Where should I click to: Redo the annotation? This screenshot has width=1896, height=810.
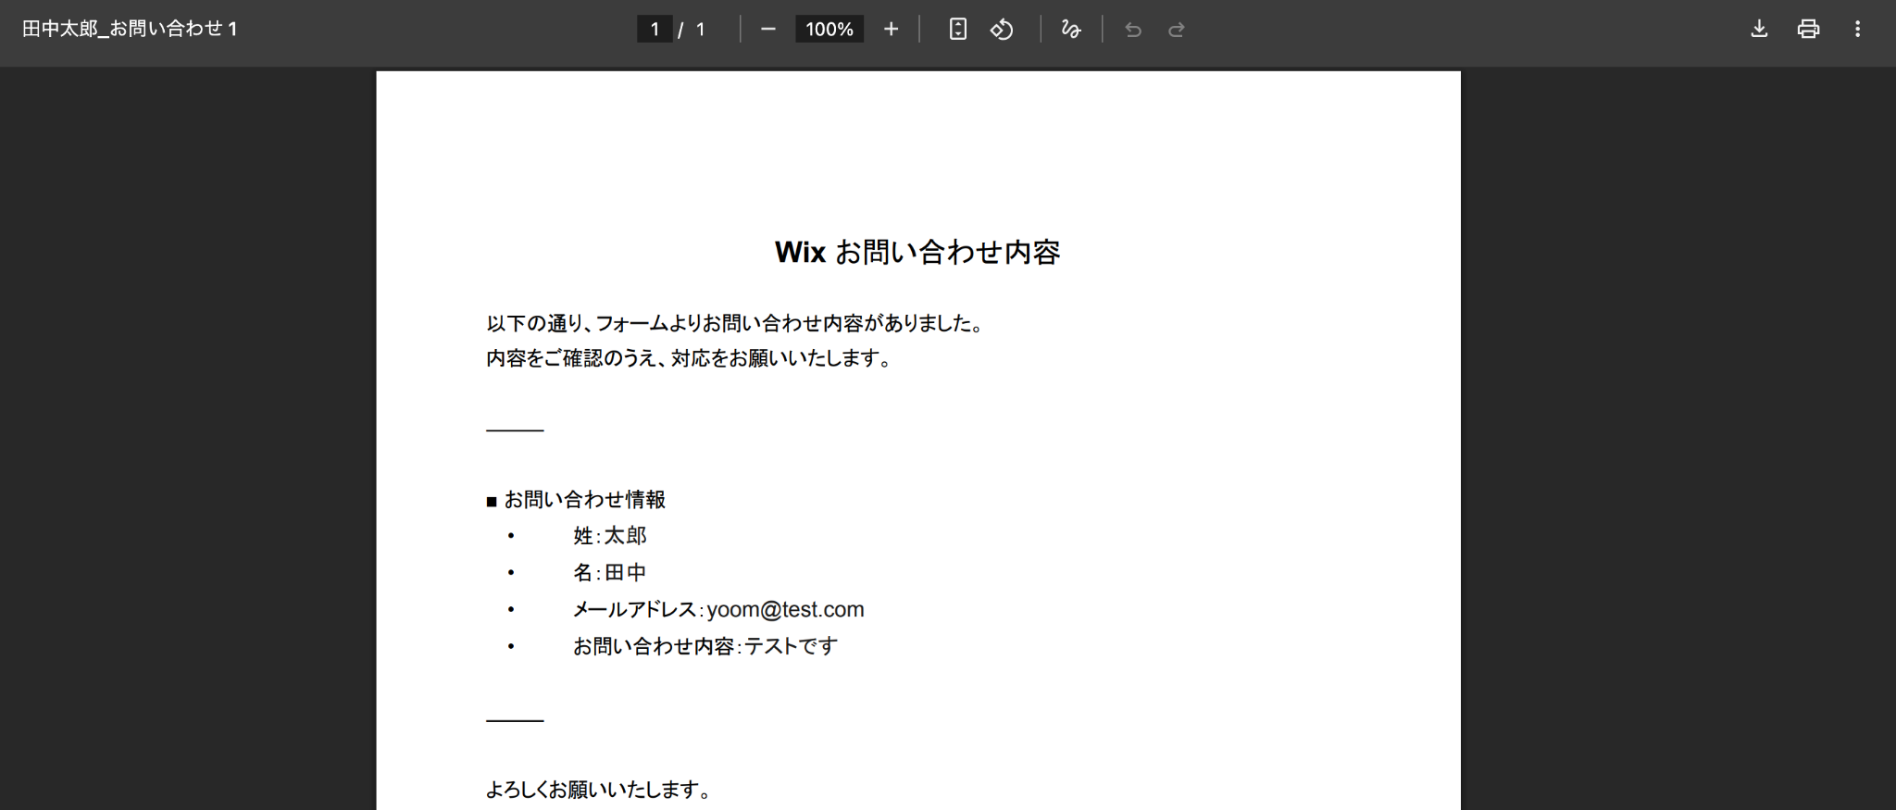tap(1177, 30)
